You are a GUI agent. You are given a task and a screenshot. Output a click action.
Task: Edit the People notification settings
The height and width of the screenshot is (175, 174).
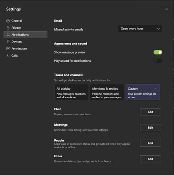pos(150,143)
